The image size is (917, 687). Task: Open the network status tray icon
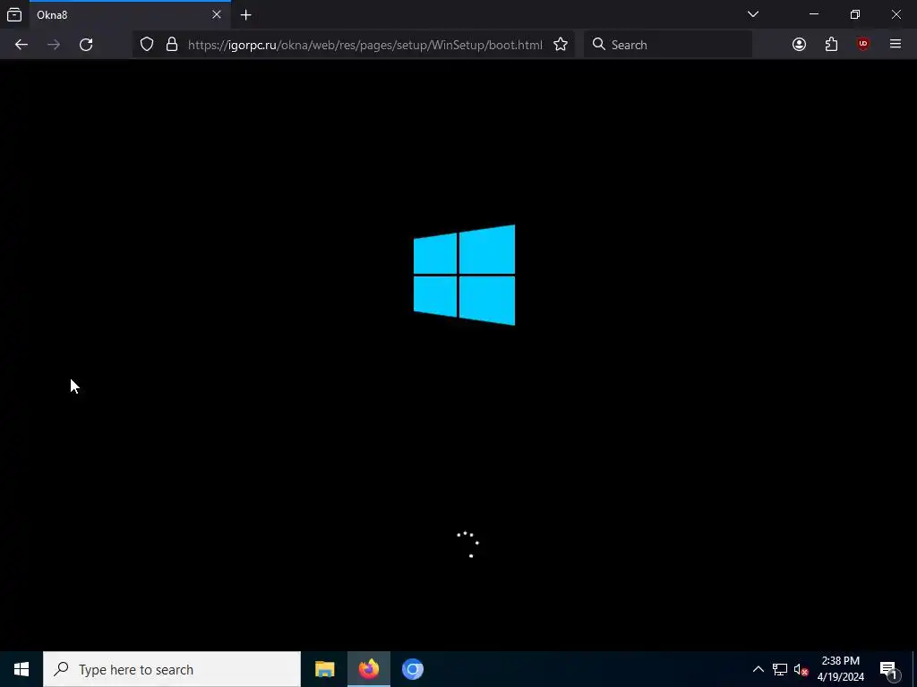tap(780, 669)
